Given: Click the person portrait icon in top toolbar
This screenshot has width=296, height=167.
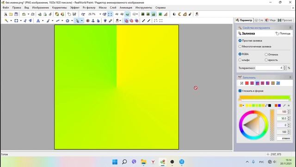Looking at the screenshot, I should (197, 14).
